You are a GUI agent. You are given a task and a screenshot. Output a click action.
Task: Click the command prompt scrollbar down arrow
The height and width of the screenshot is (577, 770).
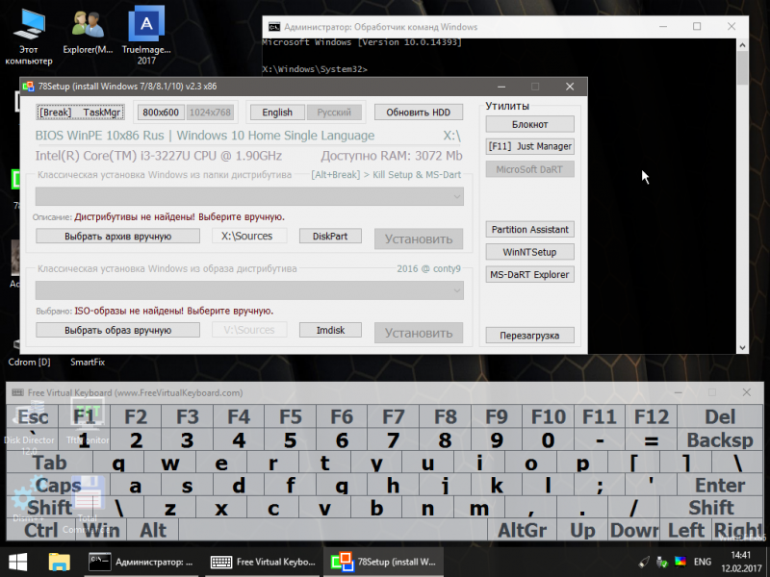742,347
